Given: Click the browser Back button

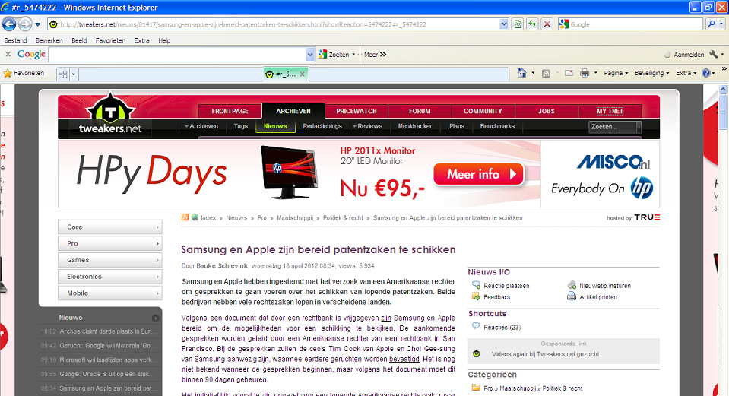Looking at the screenshot, I should (9, 24).
